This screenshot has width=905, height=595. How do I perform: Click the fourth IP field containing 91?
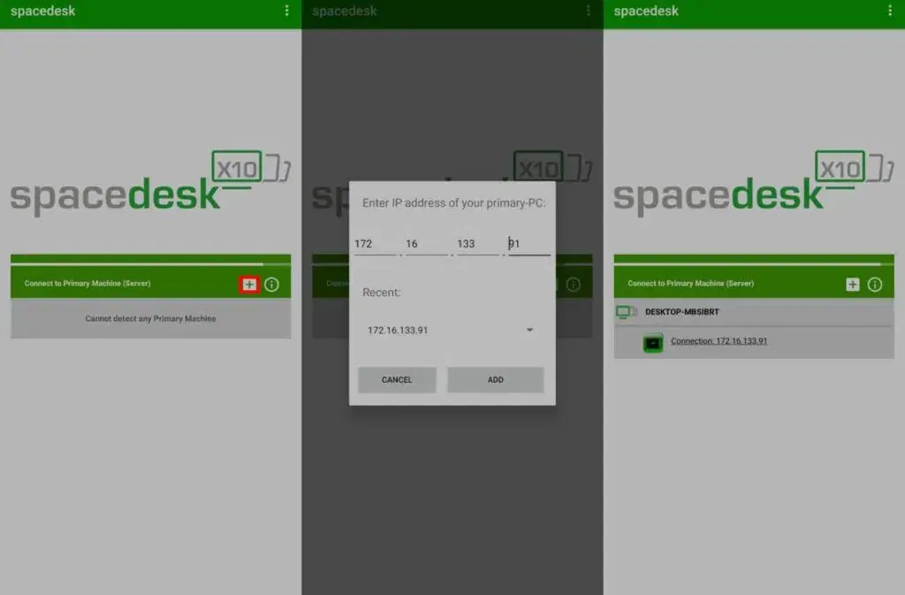(529, 244)
